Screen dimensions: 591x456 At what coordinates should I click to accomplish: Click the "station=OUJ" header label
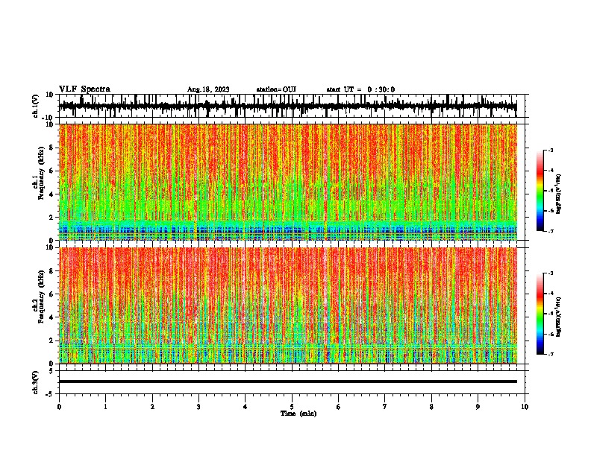(276, 89)
